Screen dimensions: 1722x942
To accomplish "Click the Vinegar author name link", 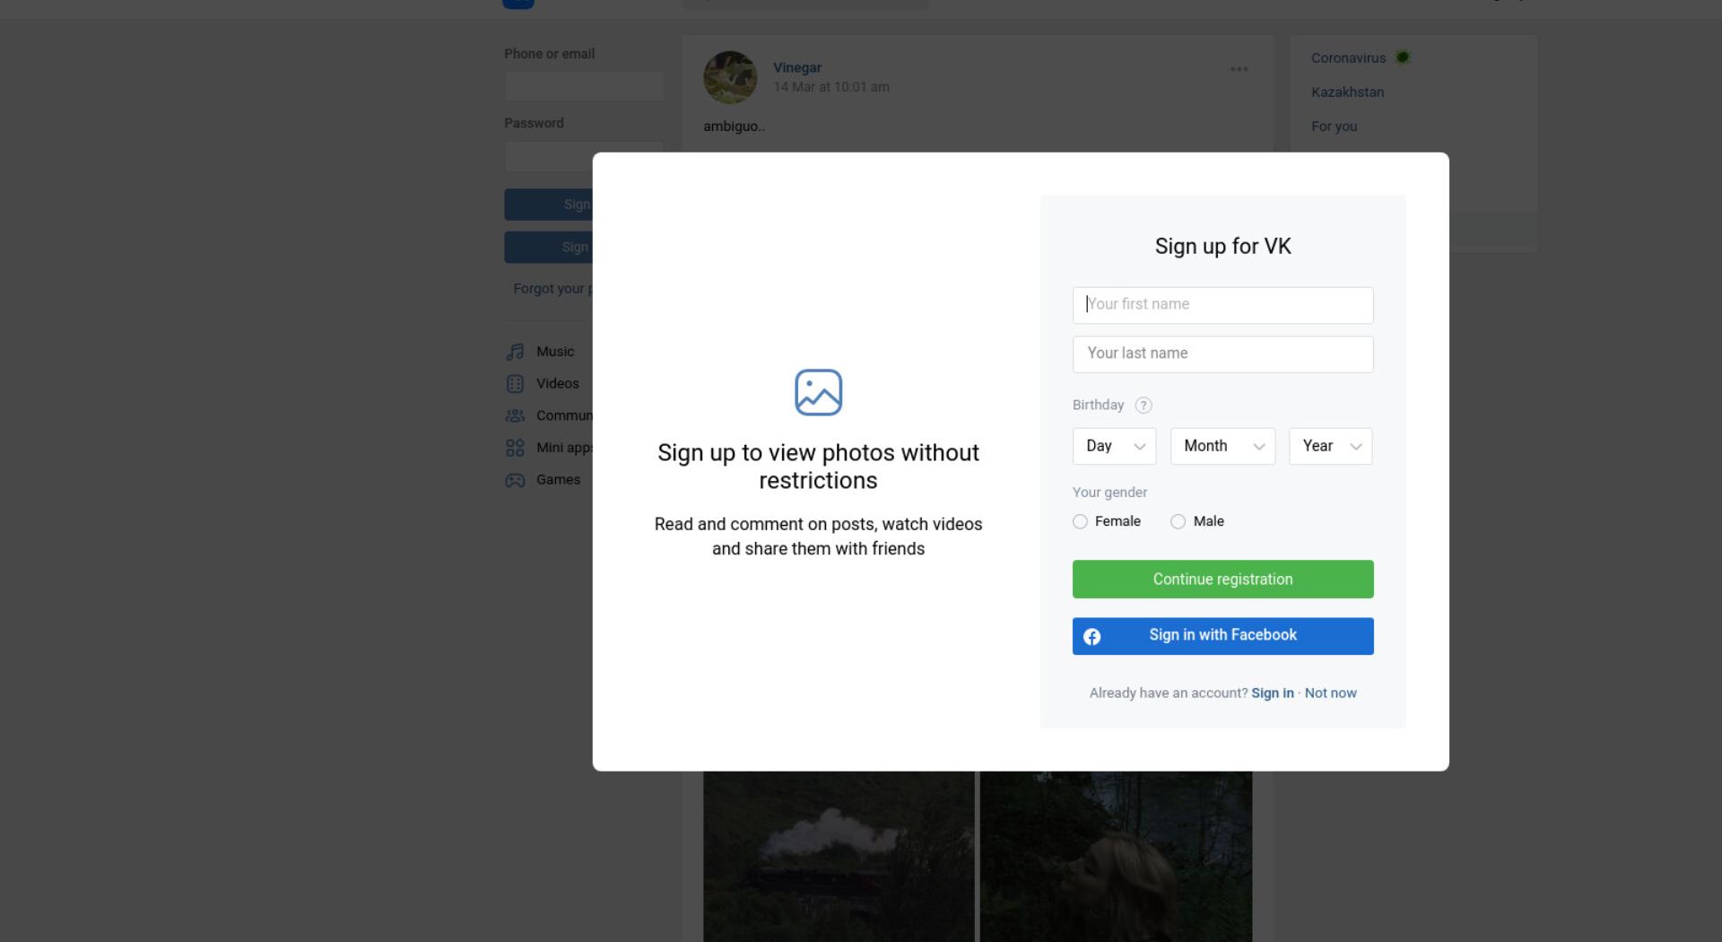I will pos(797,68).
